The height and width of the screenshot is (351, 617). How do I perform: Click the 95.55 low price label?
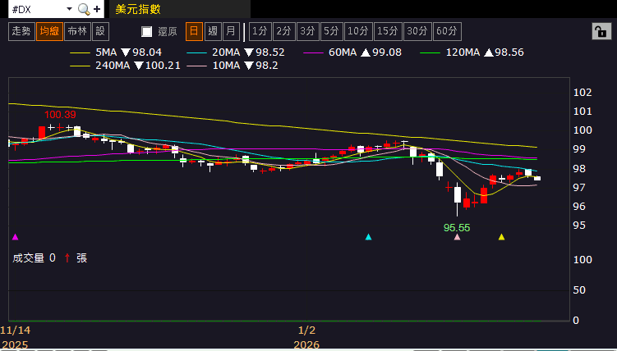pos(457,228)
